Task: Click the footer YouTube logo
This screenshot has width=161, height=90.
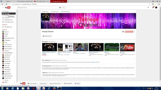Action: 23,83
